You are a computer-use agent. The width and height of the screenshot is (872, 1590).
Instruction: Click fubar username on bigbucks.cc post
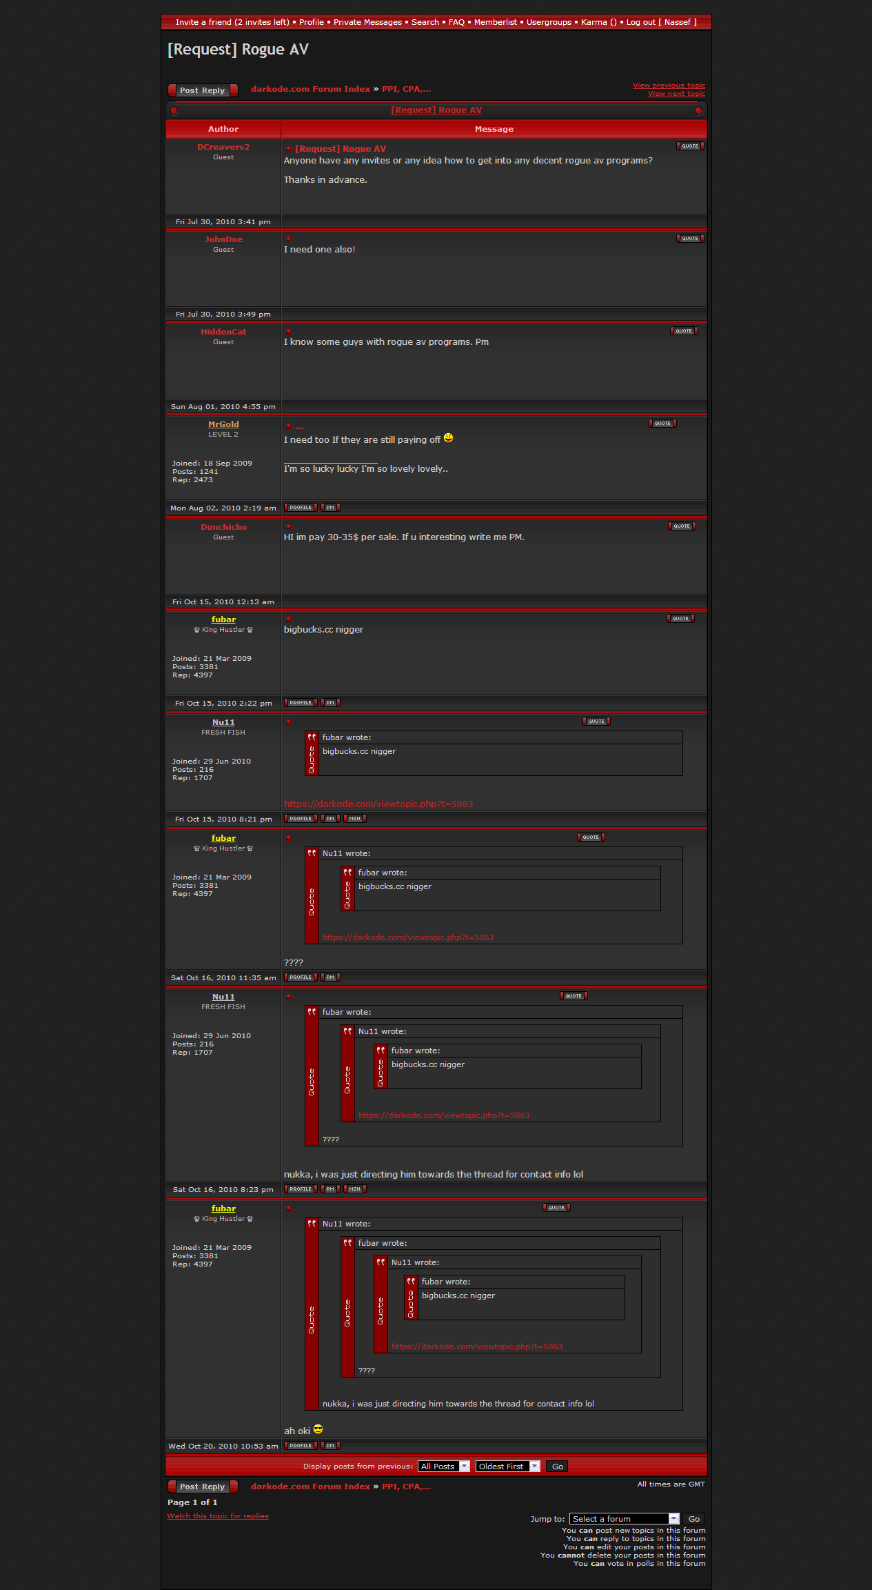(223, 619)
